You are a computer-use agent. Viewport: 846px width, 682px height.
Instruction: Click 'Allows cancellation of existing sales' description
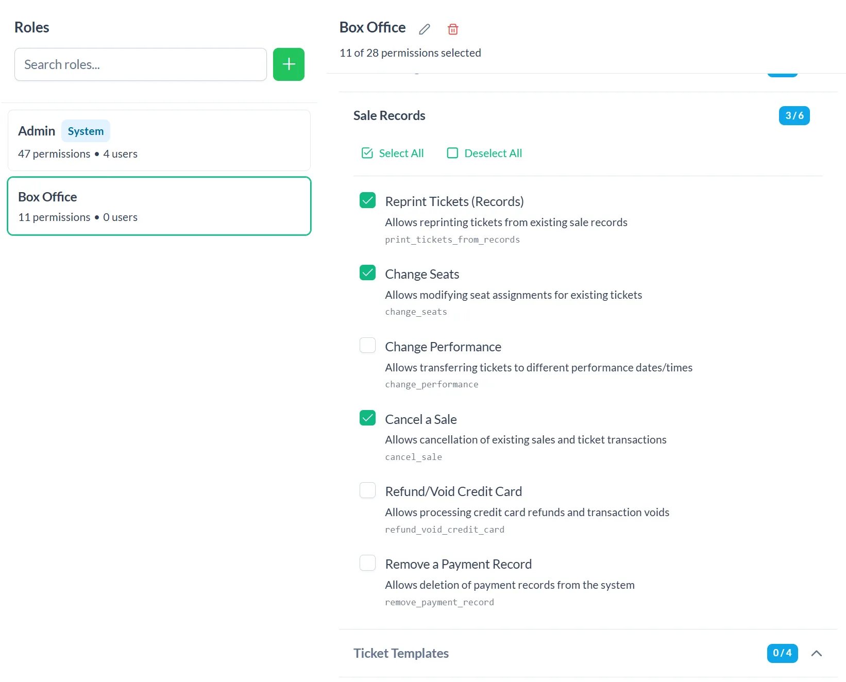(x=526, y=440)
